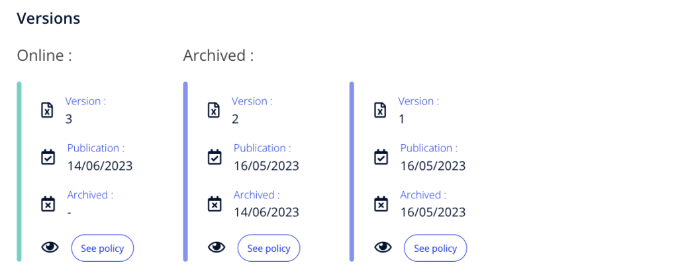Open See policy for archived Version 1
This screenshot has width=678, height=279.
coord(436,249)
